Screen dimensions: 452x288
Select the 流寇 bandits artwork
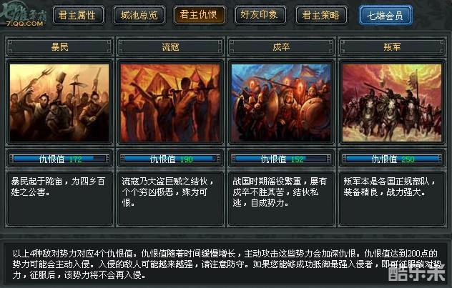point(170,103)
